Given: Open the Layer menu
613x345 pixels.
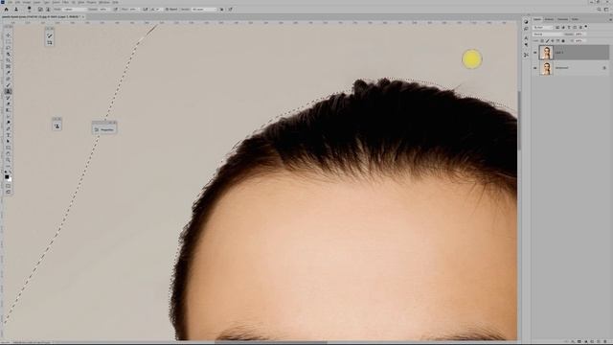Looking at the screenshot, I should (x=36, y=2).
